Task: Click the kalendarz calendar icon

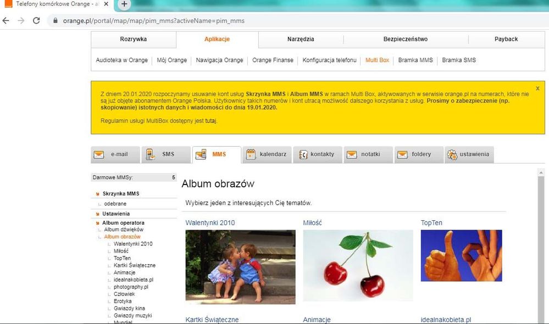Action: pos(251,154)
